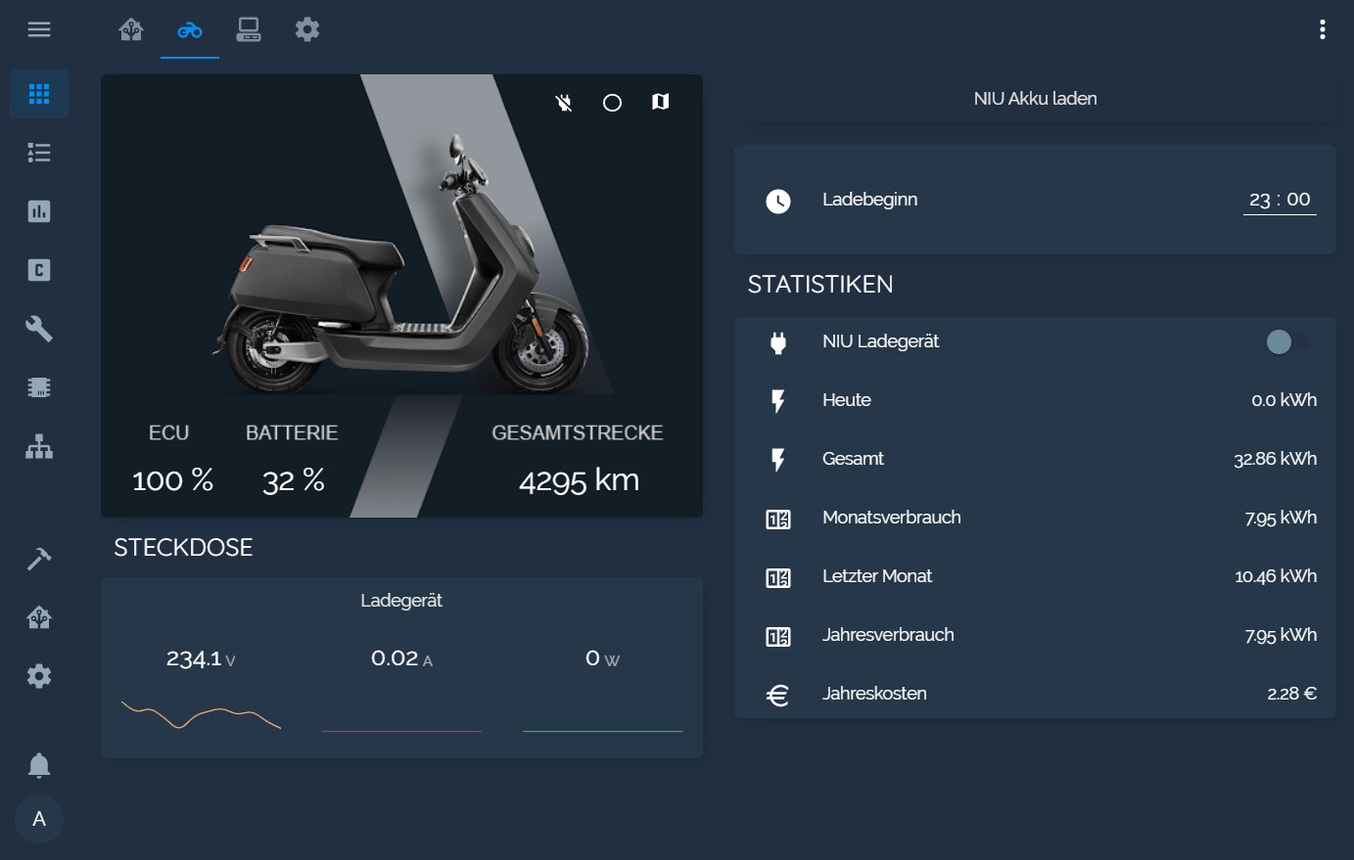Toggle the NIU Ladegerät switch
Viewport: 1354px width, 860px height.
1287,341
